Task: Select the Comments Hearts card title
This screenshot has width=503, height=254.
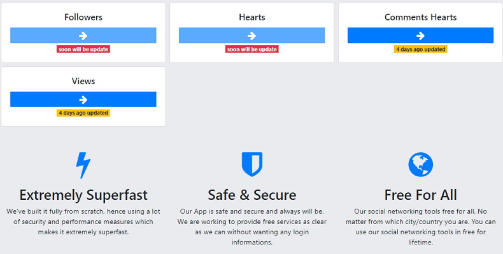Action: coord(421,17)
